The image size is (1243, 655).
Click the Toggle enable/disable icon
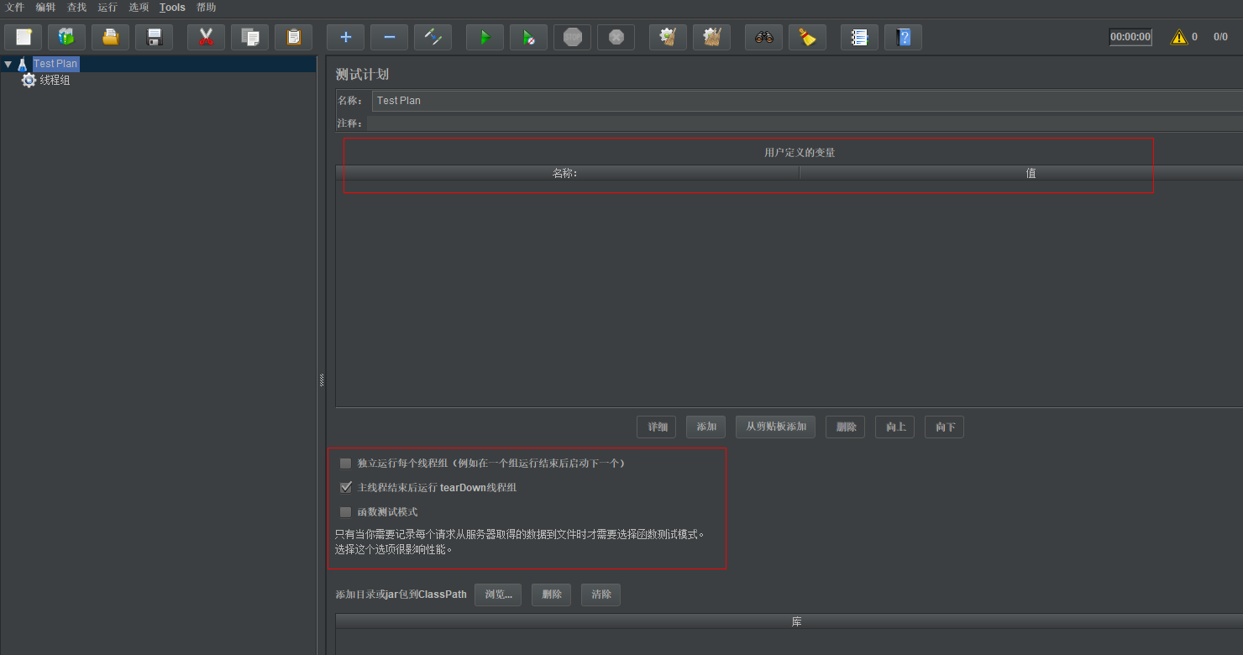(x=433, y=37)
